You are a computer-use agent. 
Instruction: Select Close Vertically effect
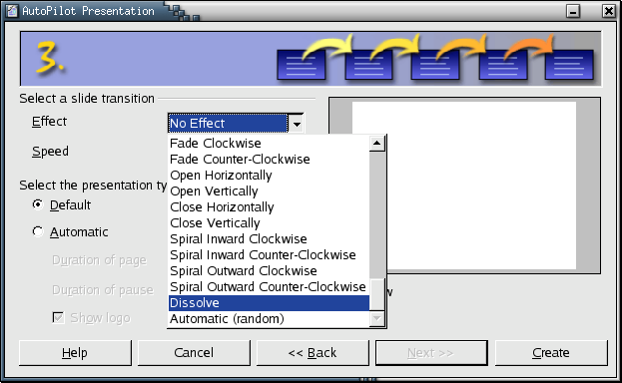pos(269,222)
